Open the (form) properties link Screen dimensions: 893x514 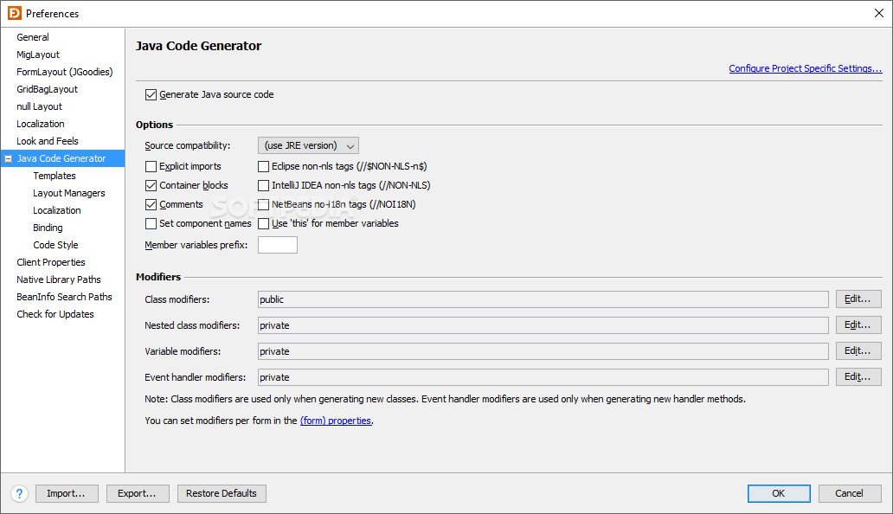(336, 421)
